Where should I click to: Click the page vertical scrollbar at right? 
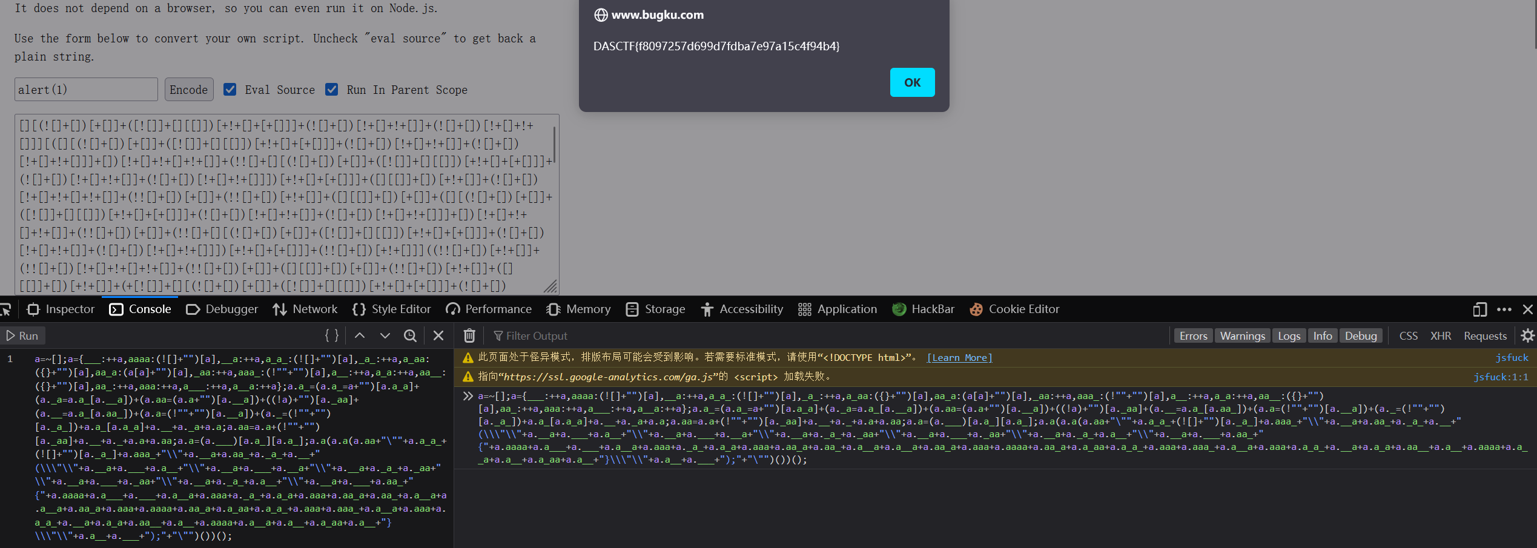1535,24
